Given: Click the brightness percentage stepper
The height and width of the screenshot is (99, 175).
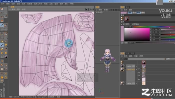Looking at the screenshot, I should pos(135,43).
